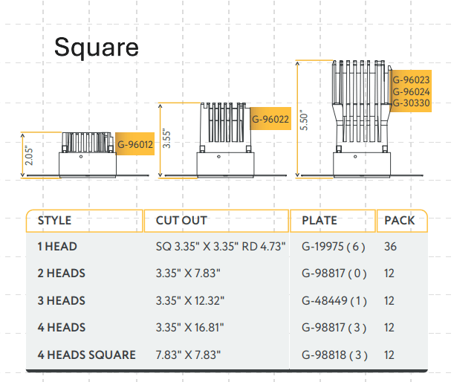This screenshot has width=454, height=382.
Task: Click the orange G-96012 label
Action: (x=135, y=144)
